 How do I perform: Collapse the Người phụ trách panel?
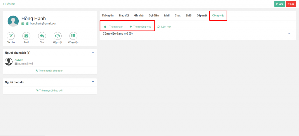click(93, 52)
